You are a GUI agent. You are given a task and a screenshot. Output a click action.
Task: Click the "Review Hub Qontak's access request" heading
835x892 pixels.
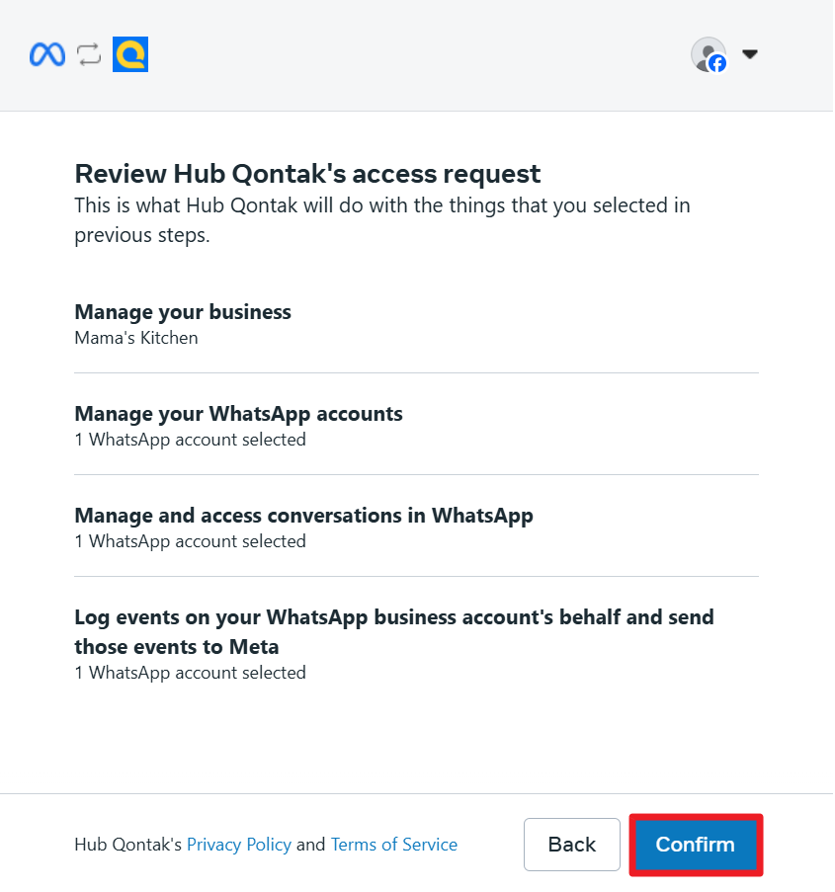click(307, 174)
